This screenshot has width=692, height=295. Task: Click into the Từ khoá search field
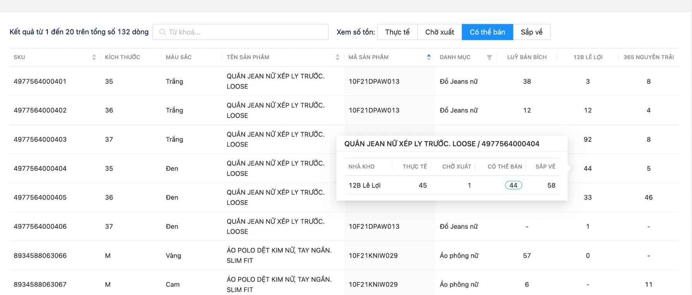pos(244,32)
